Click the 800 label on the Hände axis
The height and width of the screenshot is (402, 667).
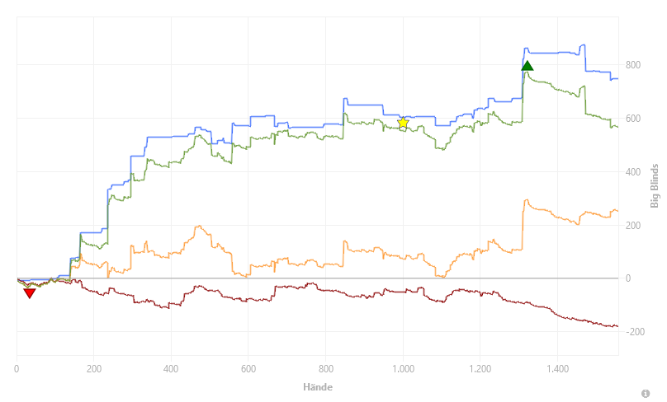[x=326, y=368]
